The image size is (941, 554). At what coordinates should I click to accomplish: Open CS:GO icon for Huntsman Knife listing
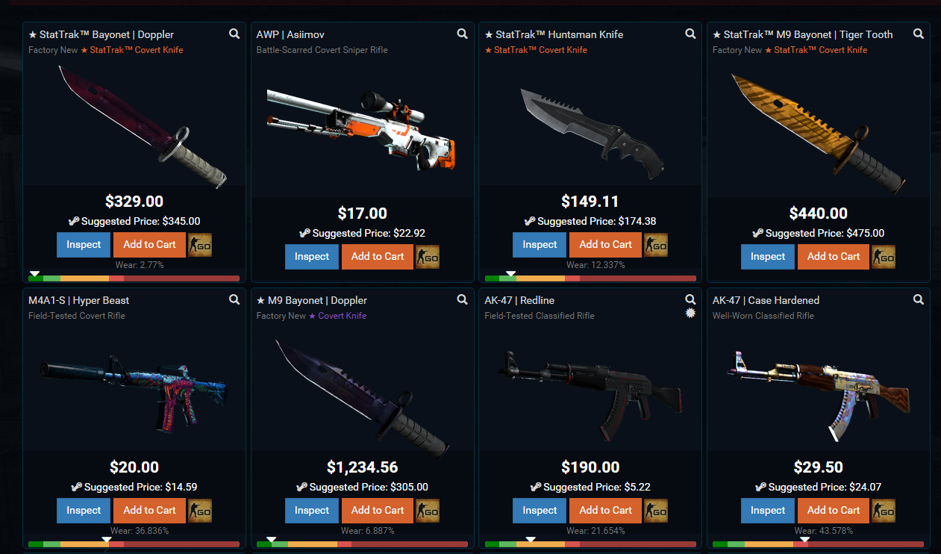coord(656,245)
